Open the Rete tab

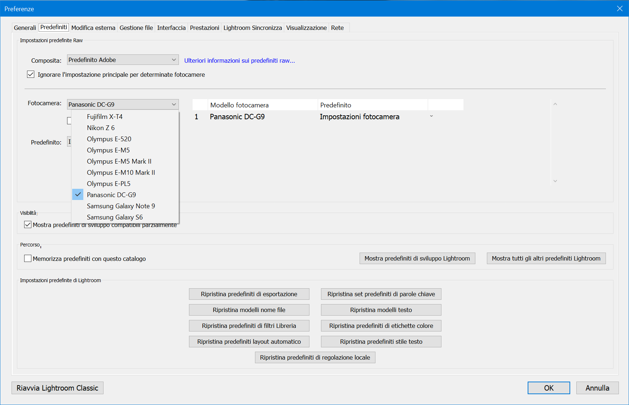(338, 28)
